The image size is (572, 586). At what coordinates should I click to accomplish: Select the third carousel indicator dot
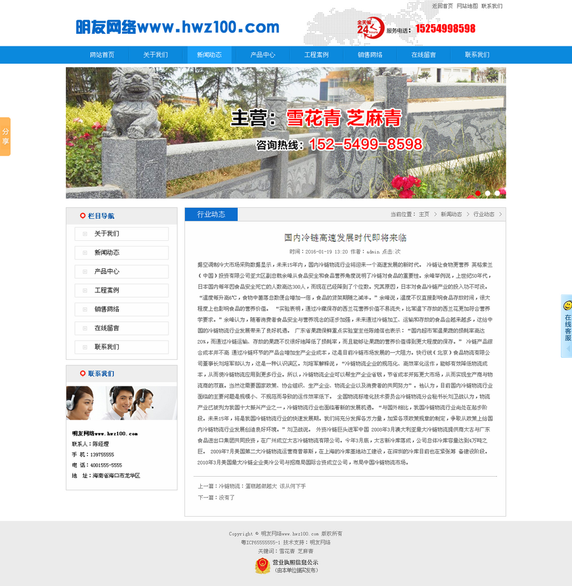pyautogui.click(x=496, y=193)
